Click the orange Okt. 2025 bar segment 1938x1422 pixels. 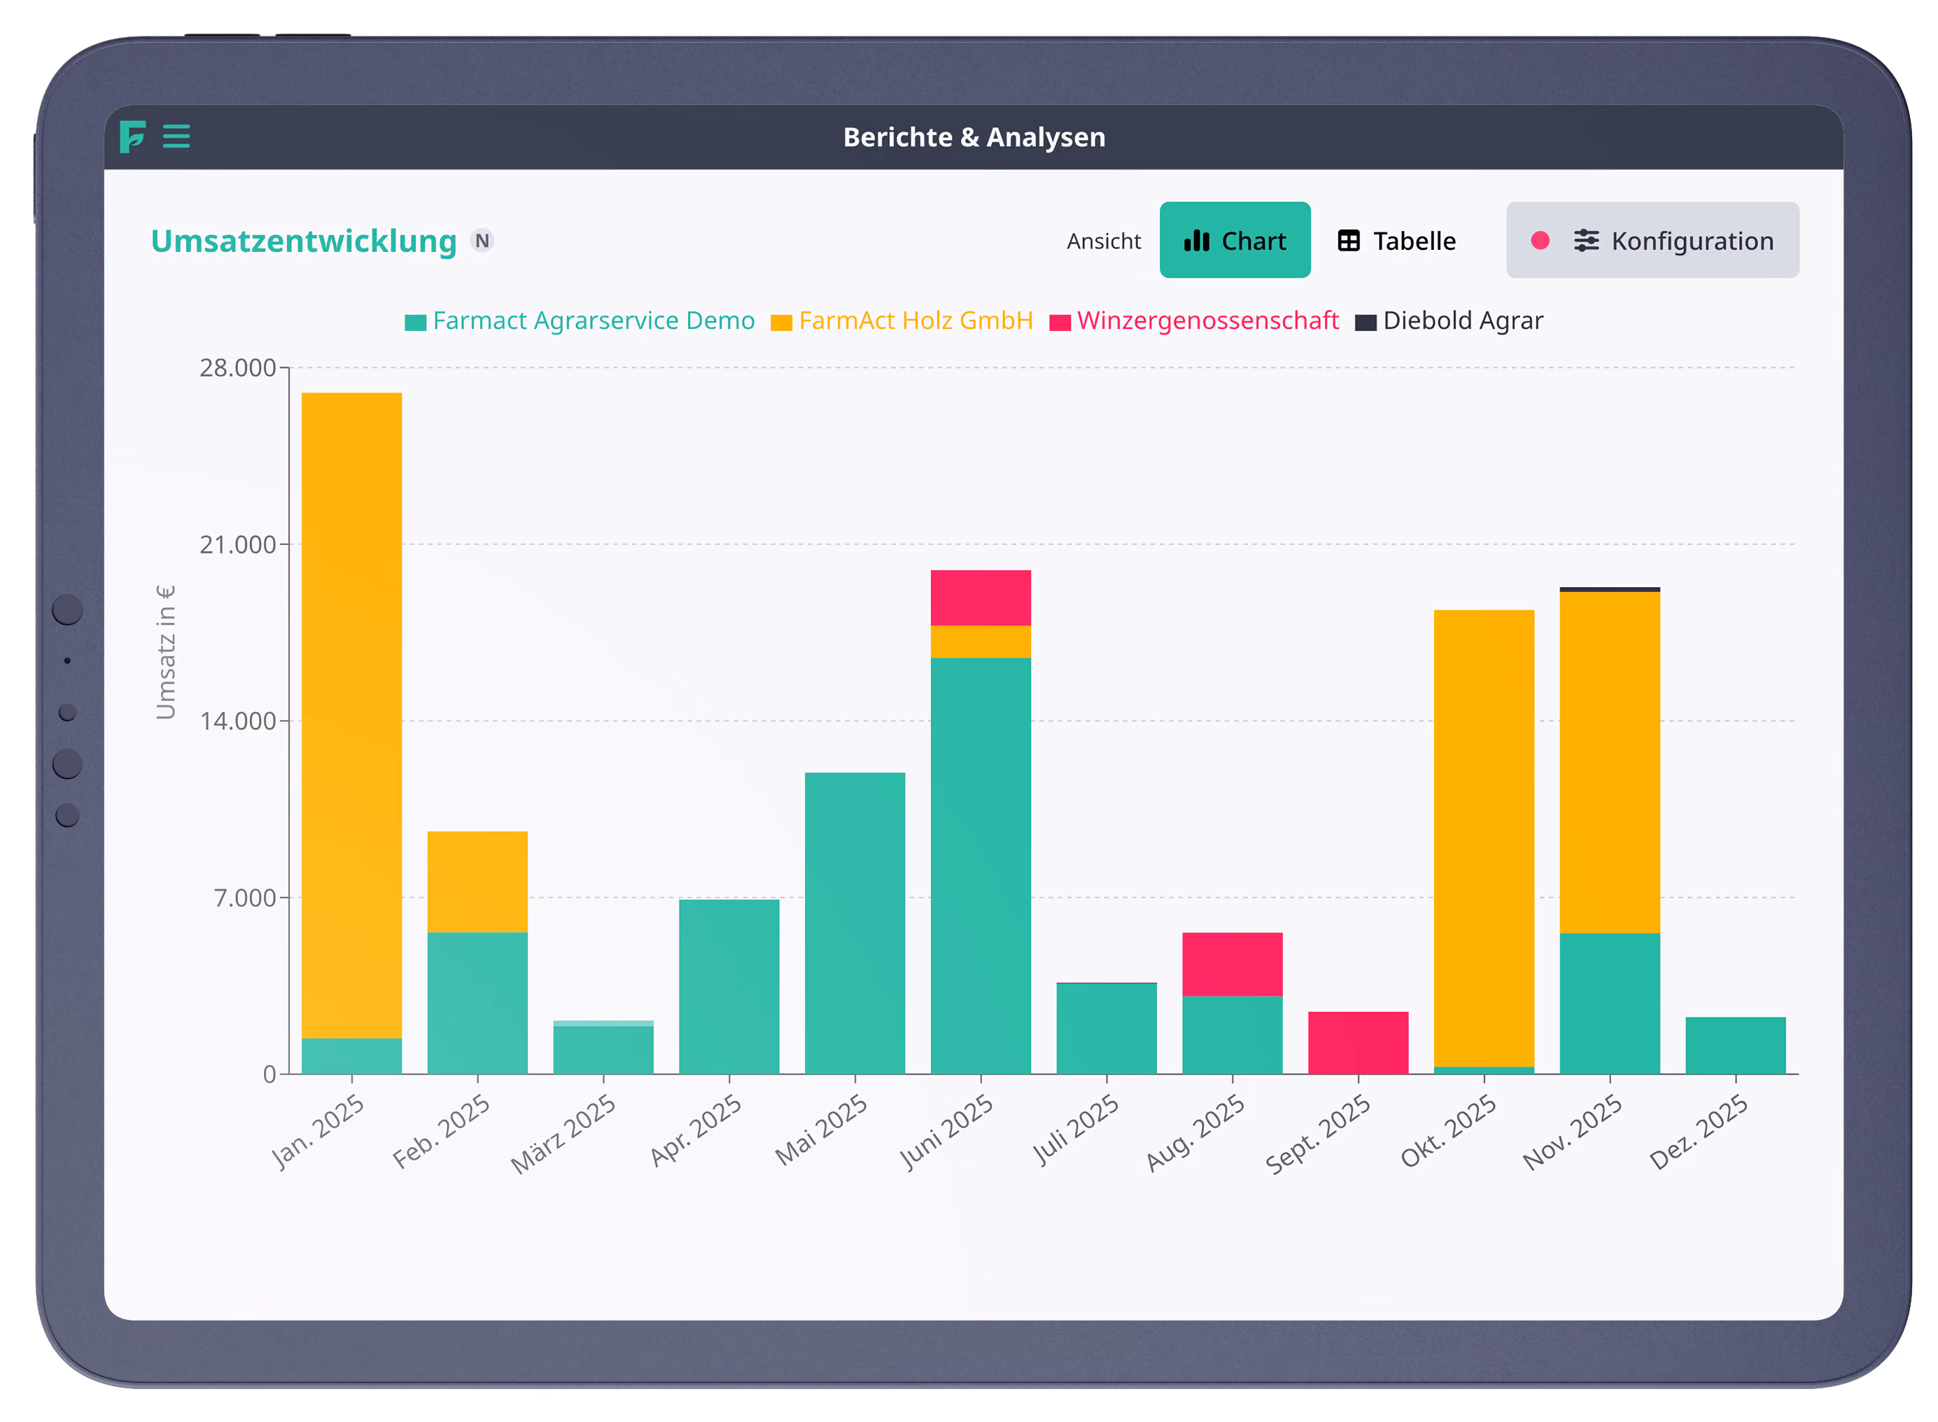[x=1483, y=838]
